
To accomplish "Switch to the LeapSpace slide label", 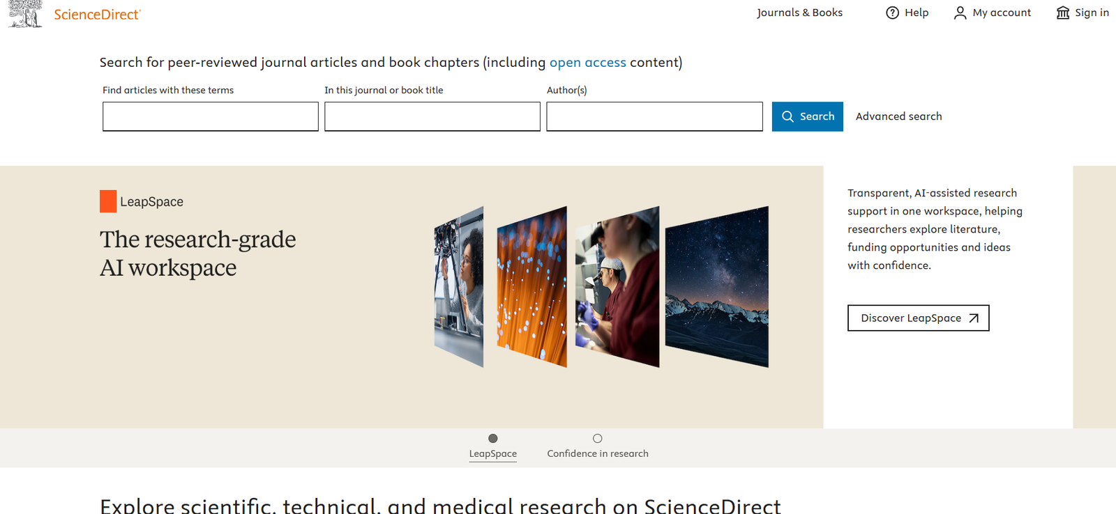I will click(493, 453).
